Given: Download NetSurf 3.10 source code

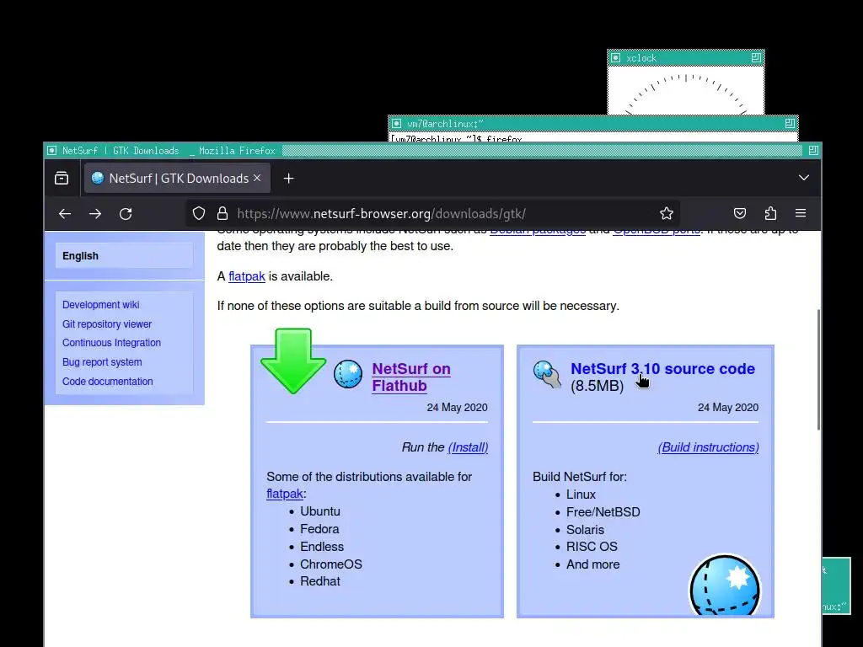Looking at the screenshot, I should click(662, 369).
